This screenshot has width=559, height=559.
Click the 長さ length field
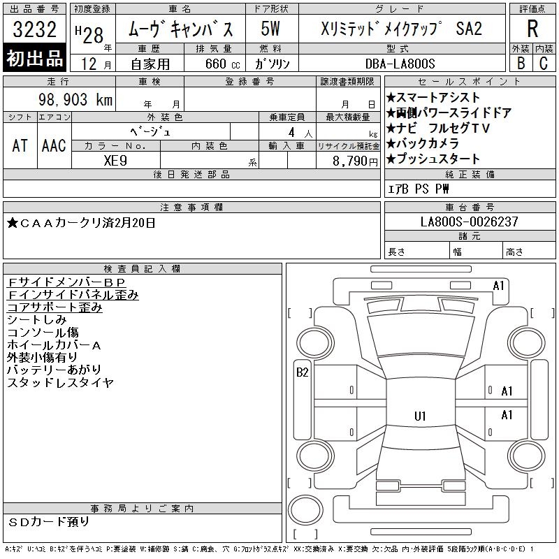[416, 250]
